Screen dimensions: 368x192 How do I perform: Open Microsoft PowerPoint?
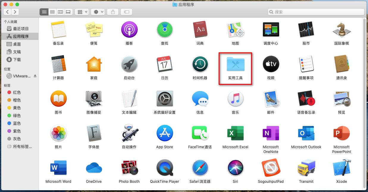pyautogui.click(x=342, y=133)
